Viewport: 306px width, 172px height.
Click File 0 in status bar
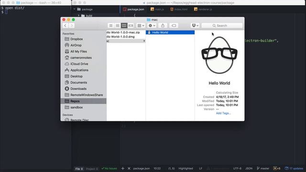point(79,169)
